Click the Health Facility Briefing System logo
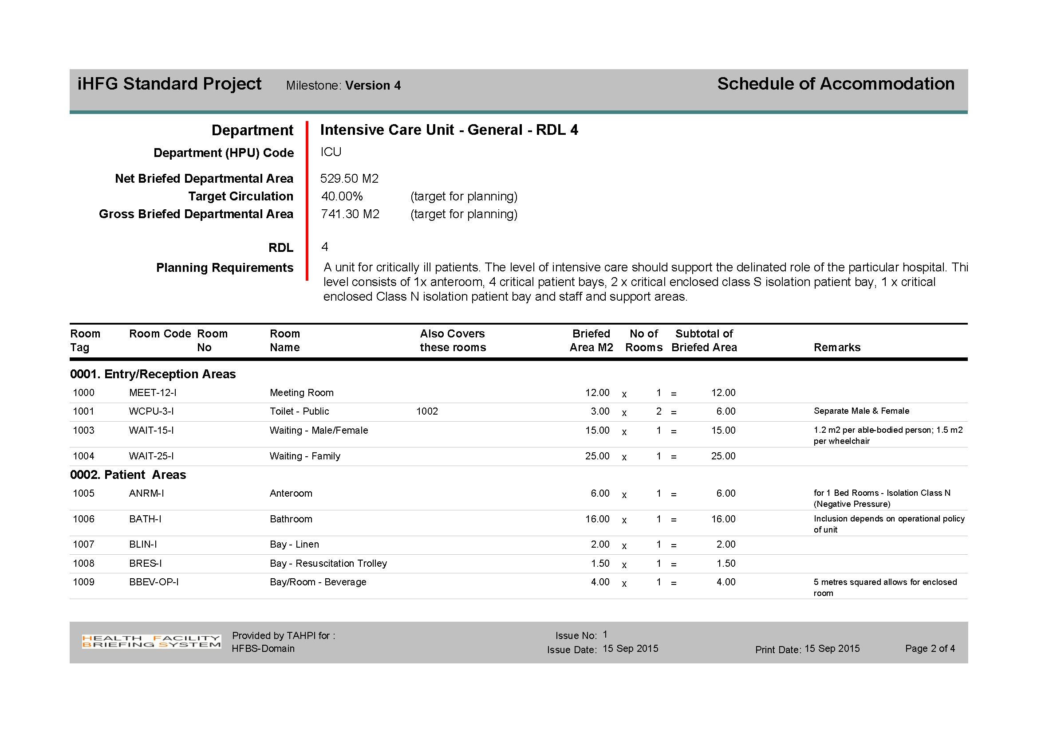1037x733 pixels. (x=151, y=641)
